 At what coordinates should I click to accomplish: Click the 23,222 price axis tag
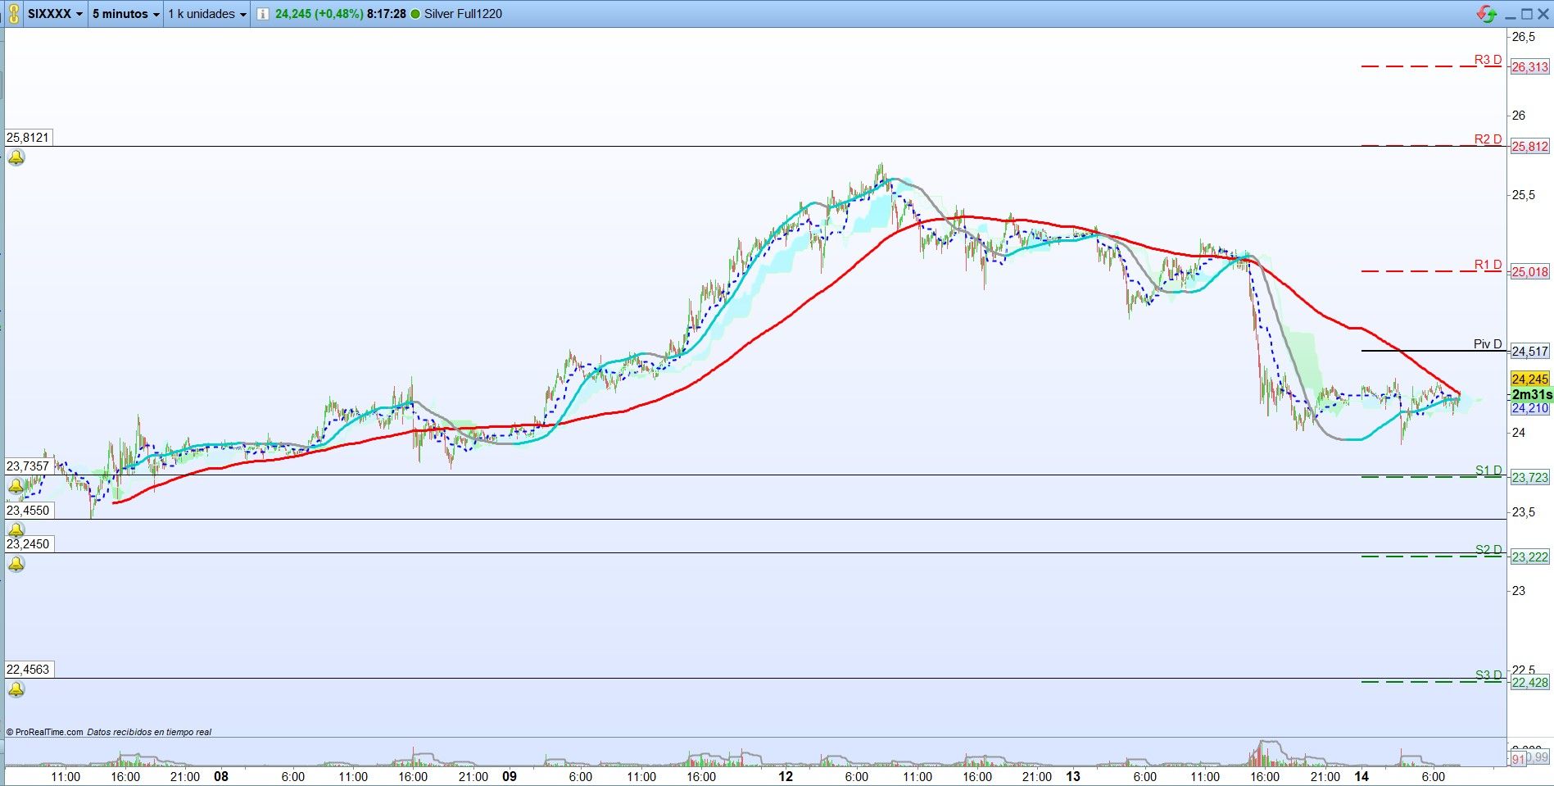(x=1529, y=557)
